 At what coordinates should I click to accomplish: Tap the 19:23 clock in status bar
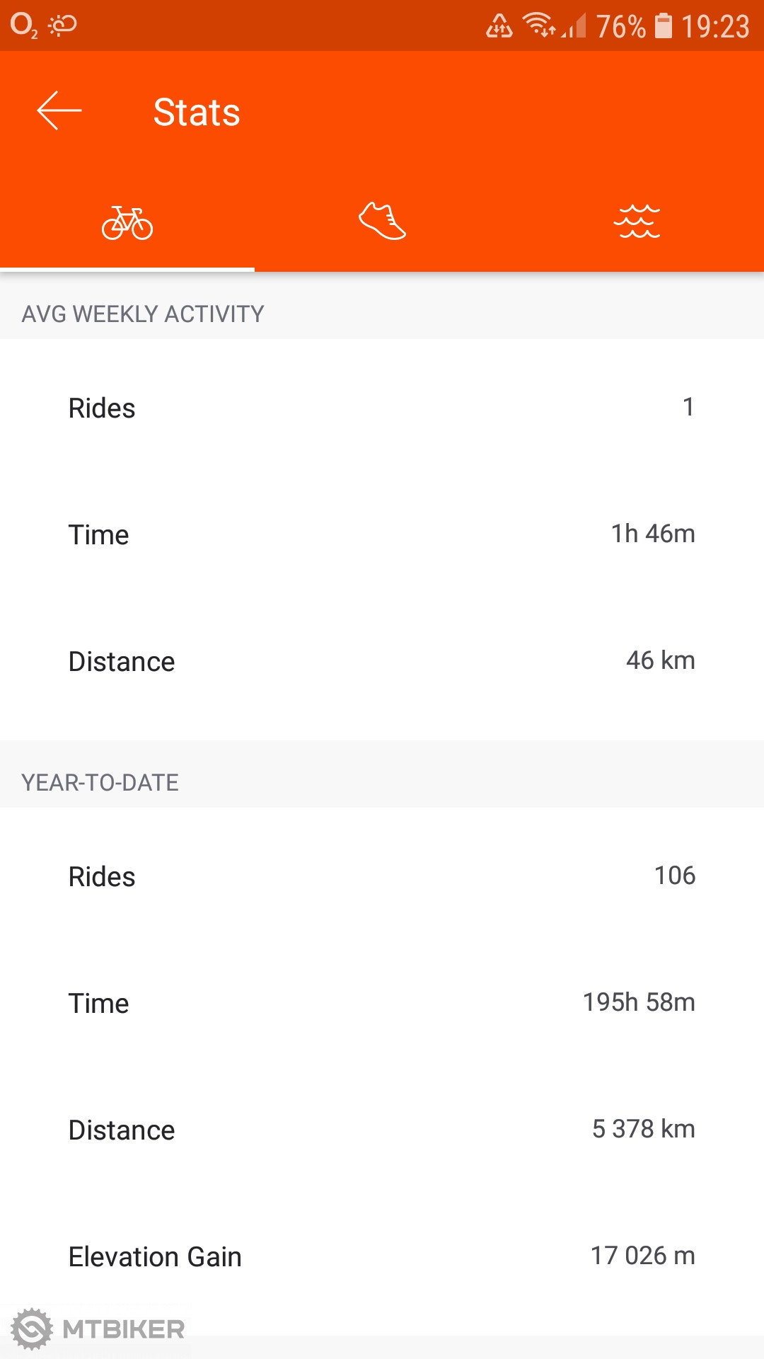714,27
